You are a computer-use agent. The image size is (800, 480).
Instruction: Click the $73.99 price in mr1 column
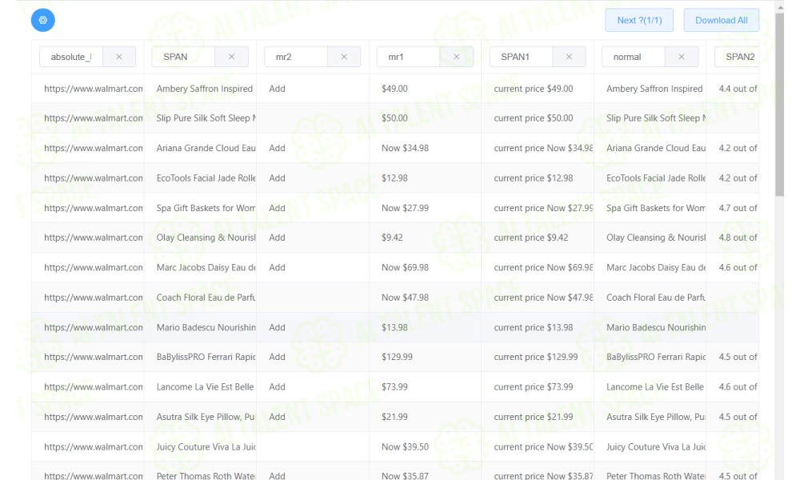pyautogui.click(x=394, y=387)
